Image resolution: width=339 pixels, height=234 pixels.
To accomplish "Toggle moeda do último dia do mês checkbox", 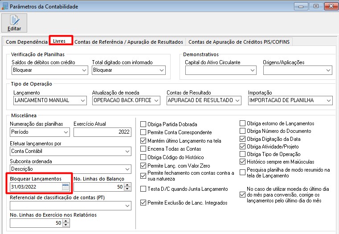I will pos(243,195).
